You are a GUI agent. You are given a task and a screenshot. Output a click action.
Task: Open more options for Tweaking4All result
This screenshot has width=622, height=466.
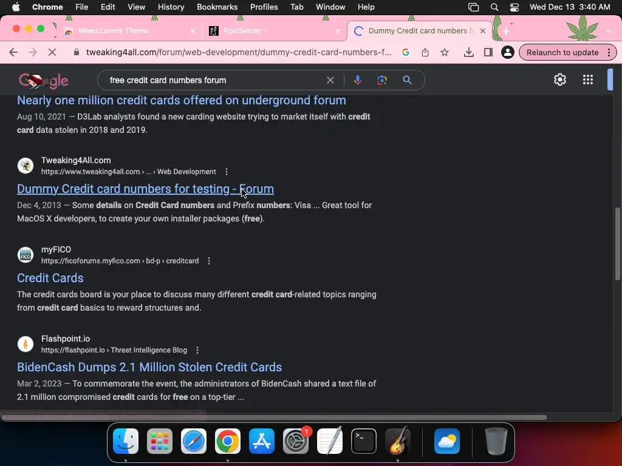coord(227,172)
